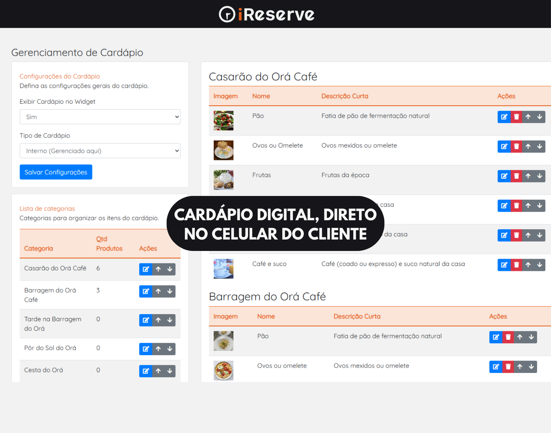The width and height of the screenshot is (551, 433).
Task: Delete Ovos ou omelete in Barragem table
Action: [508, 367]
